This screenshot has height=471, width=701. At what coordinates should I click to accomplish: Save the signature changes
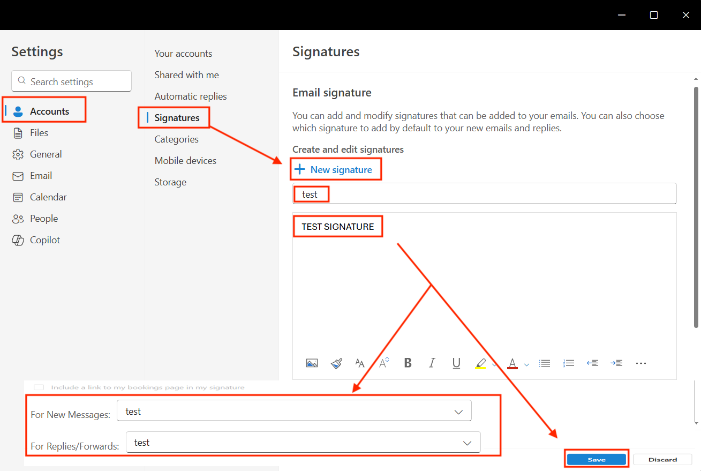coord(596,459)
